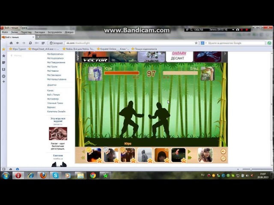The height and width of the screenshot is (205, 274).
Task: Go to the browser home page
Action: click(x=11, y=43)
